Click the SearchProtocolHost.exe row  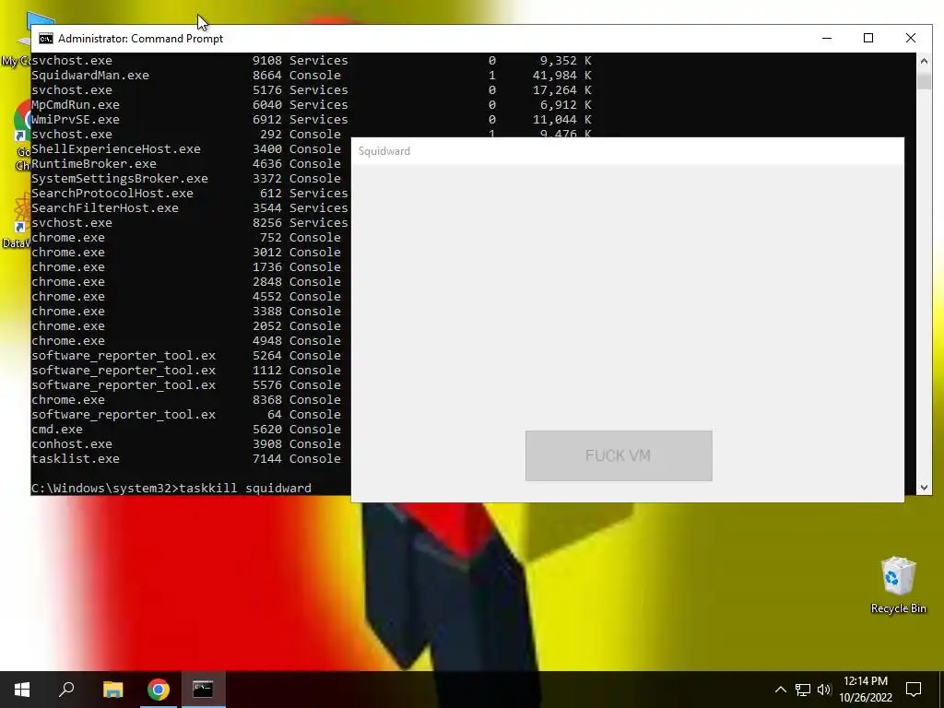pos(190,194)
